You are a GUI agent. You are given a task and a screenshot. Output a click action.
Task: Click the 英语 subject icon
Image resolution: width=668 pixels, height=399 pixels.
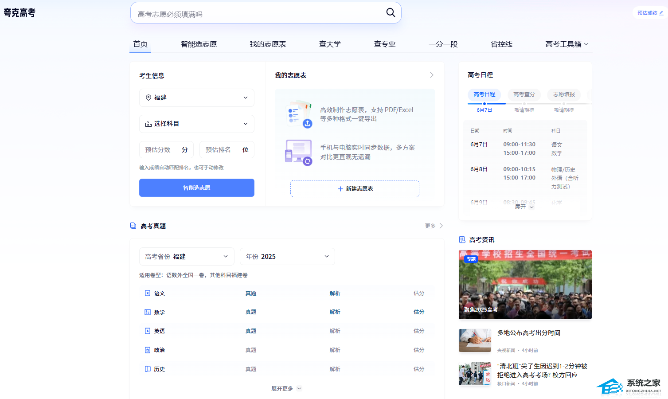point(148,331)
